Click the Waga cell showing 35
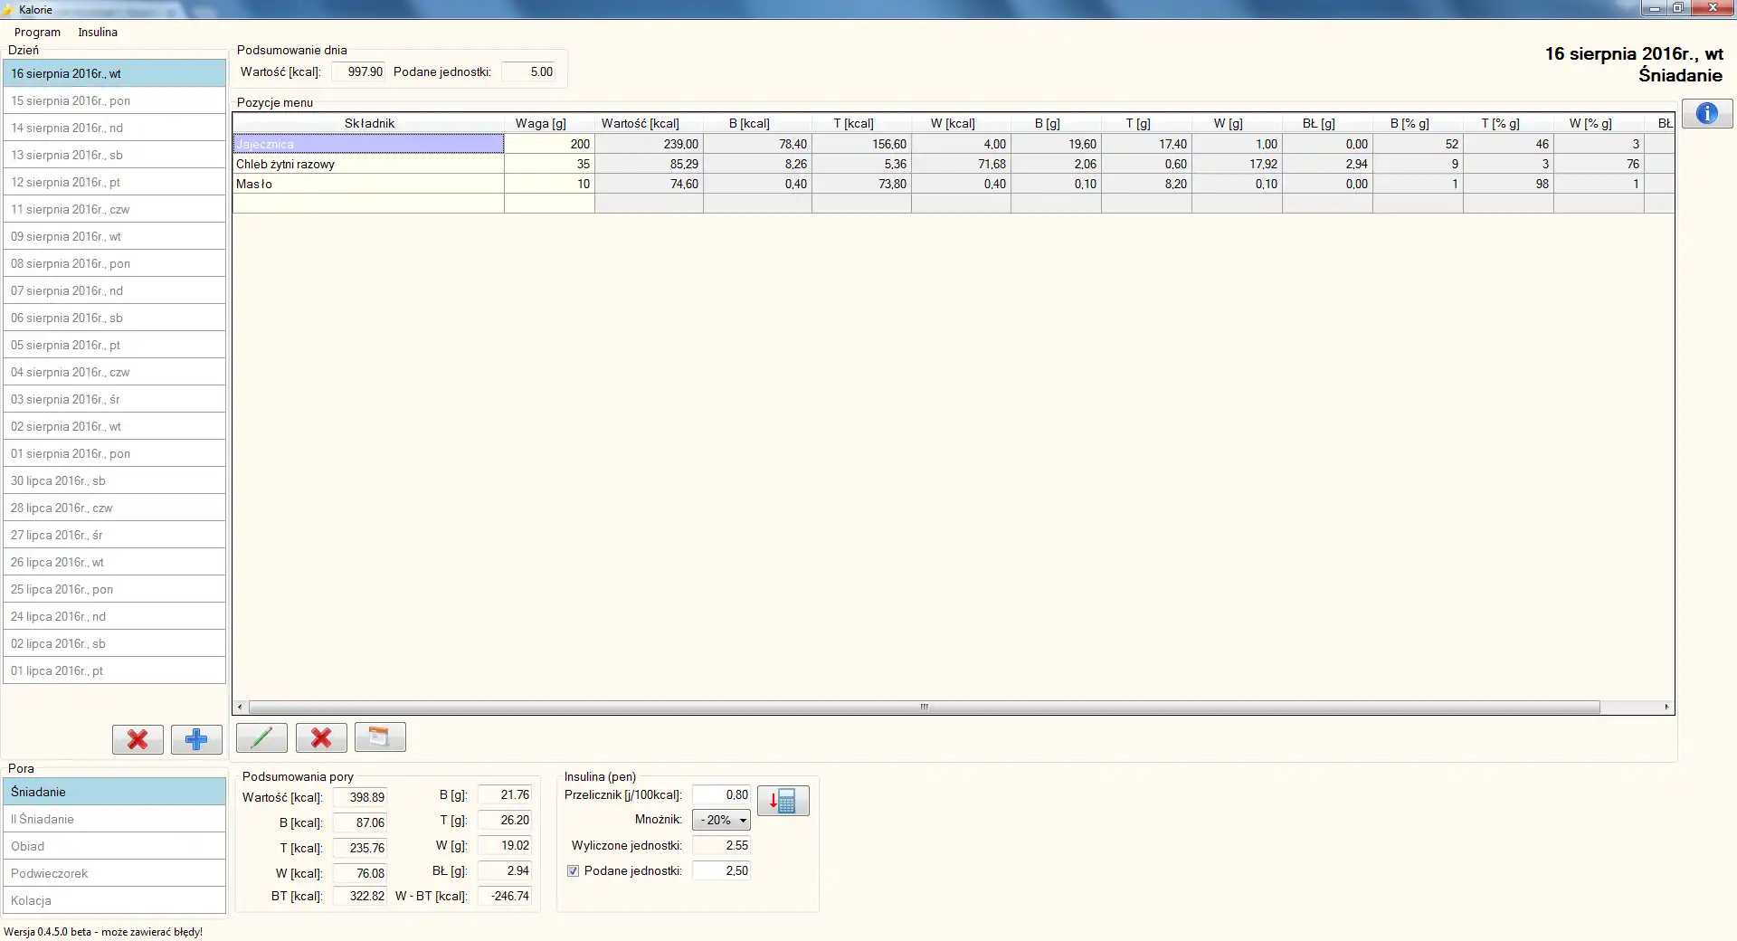 click(549, 164)
